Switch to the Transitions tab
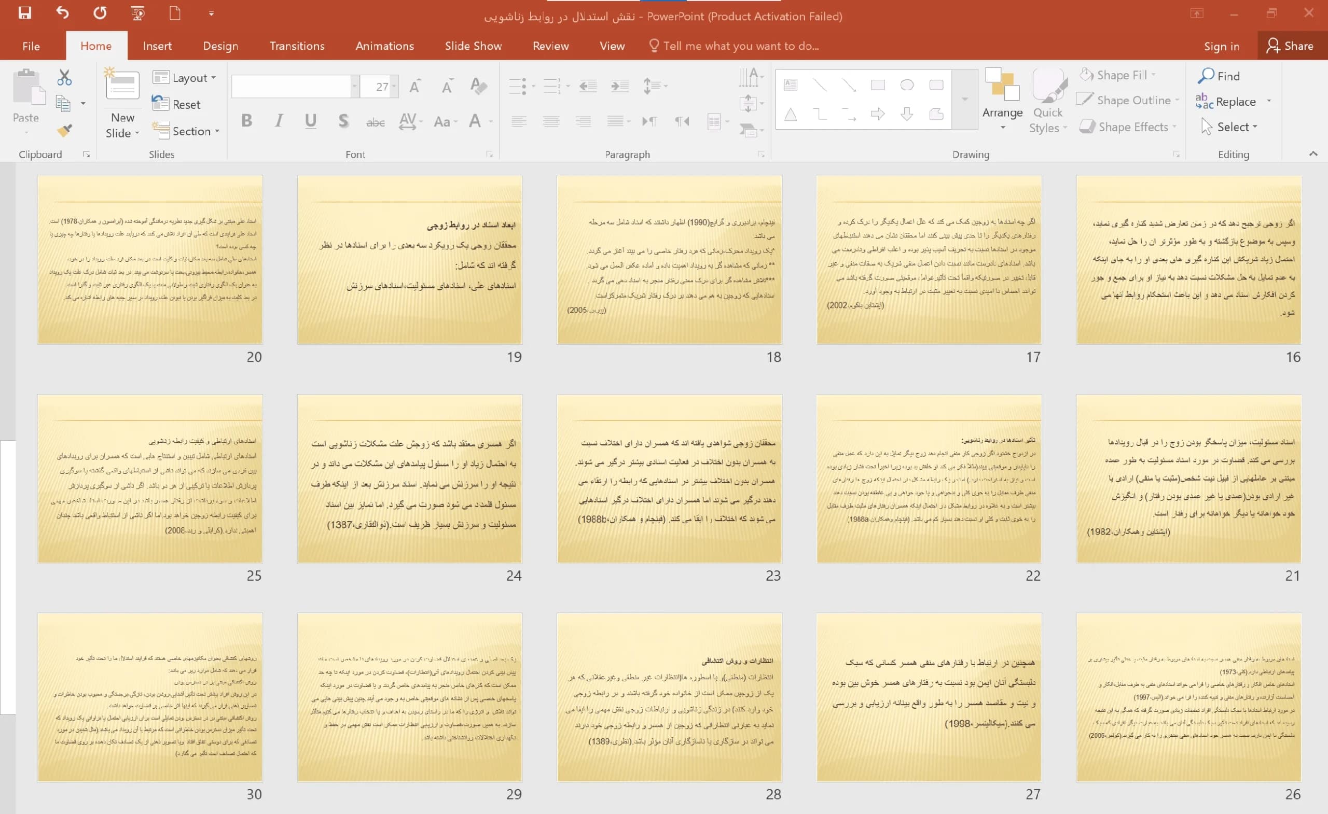This screenshot has height=814, width=1328. click(297, 46)
